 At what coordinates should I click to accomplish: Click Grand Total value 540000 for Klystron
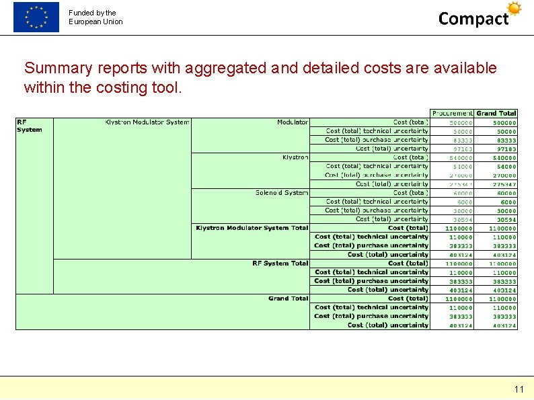[x=504, y=158]
